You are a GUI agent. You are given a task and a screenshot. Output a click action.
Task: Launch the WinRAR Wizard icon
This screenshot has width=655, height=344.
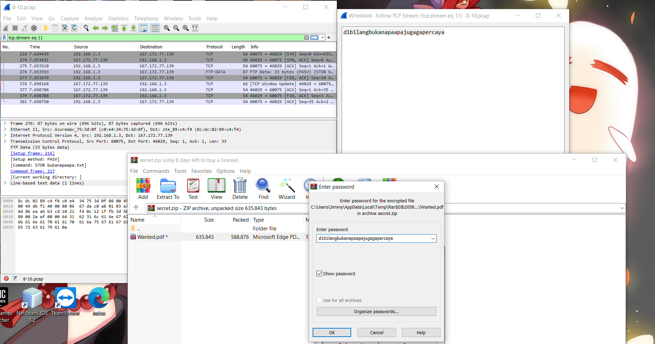click(287, 189)
